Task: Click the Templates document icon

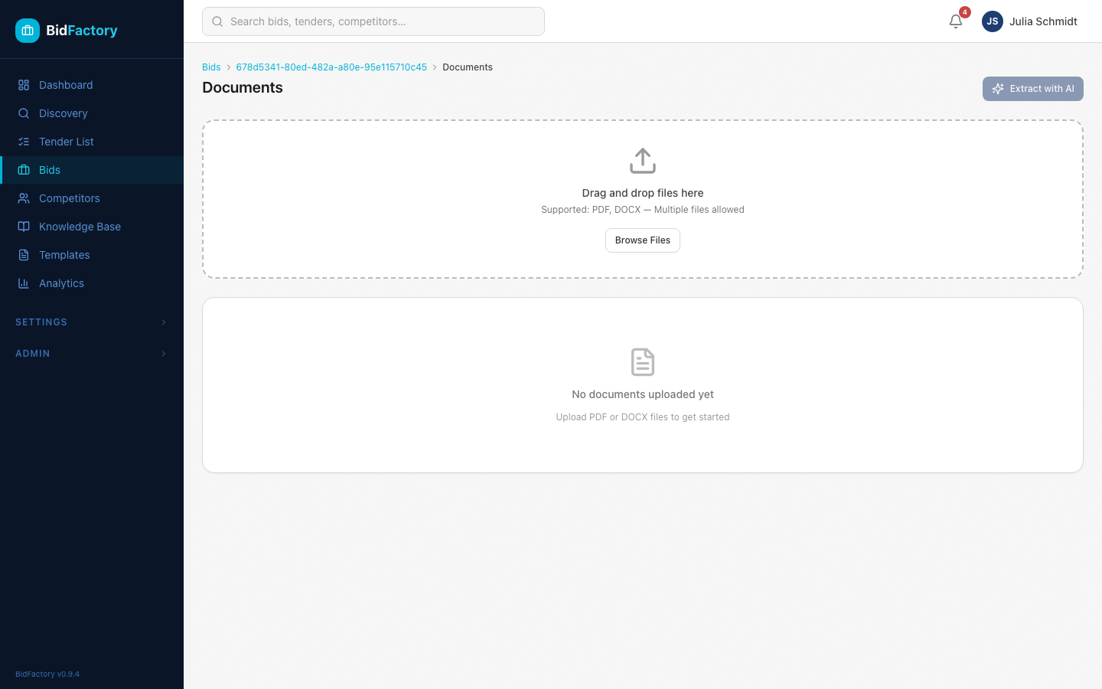Action: coord(24,255)
